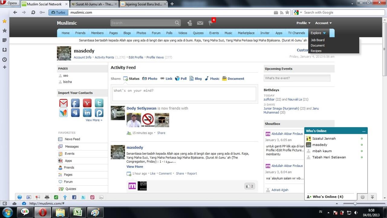Image resolution: width=387 pixels, height=218 pixels.
Task: Open the friend requests icon in Muslimic header
Action: (190, 23)
